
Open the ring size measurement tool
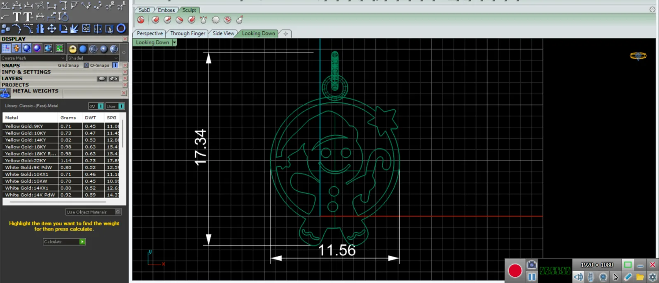(63, 17)
